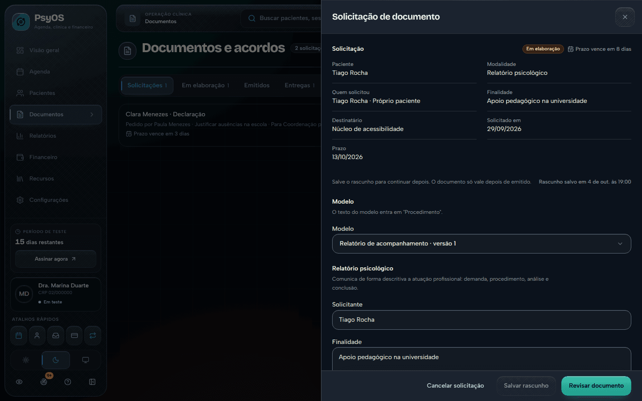Image resolution: width=642 pixels, height=401 pixels.
Task: Collapse the sidebar with panel icon
Action: pos(92,382)
